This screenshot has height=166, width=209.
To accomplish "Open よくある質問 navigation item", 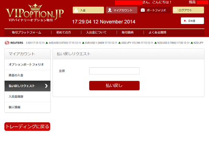I will tap(157, 32).
